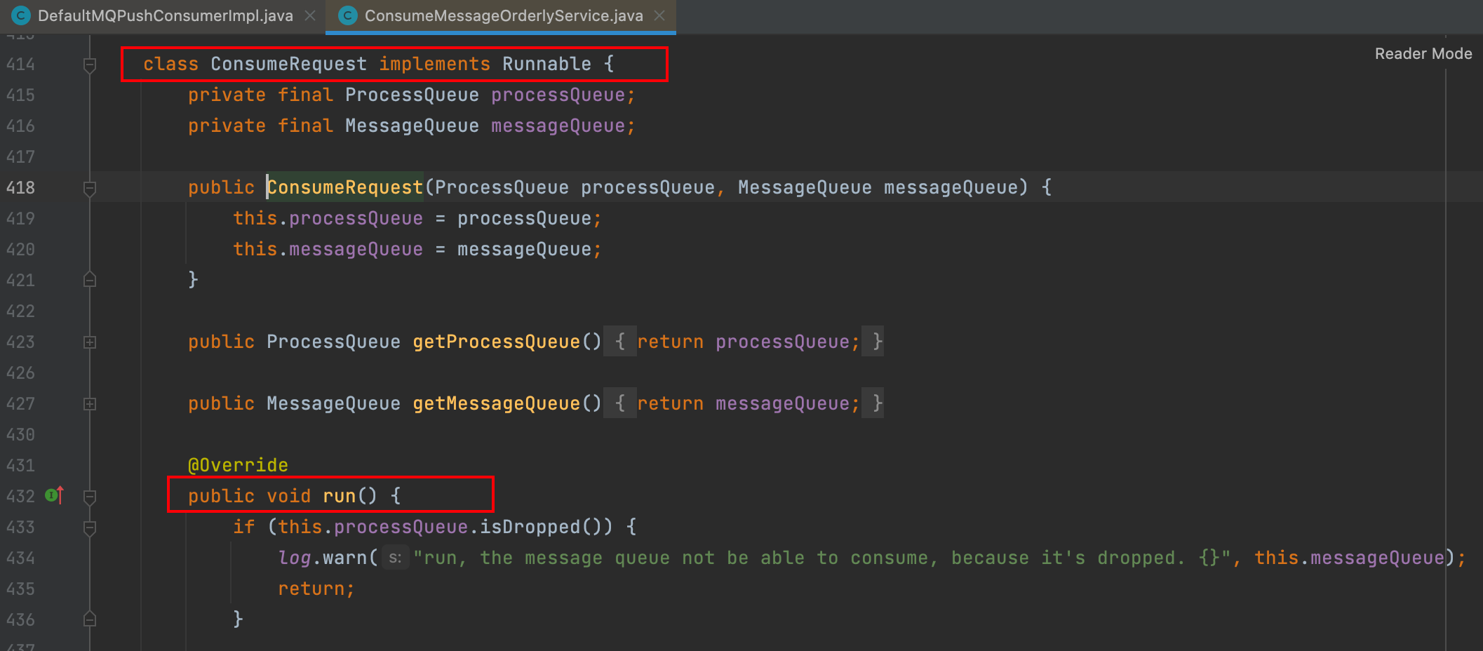Click the fold end marker at line 436
The image size is (1483, 651).
pyautogui.click(x=90, y=619)
